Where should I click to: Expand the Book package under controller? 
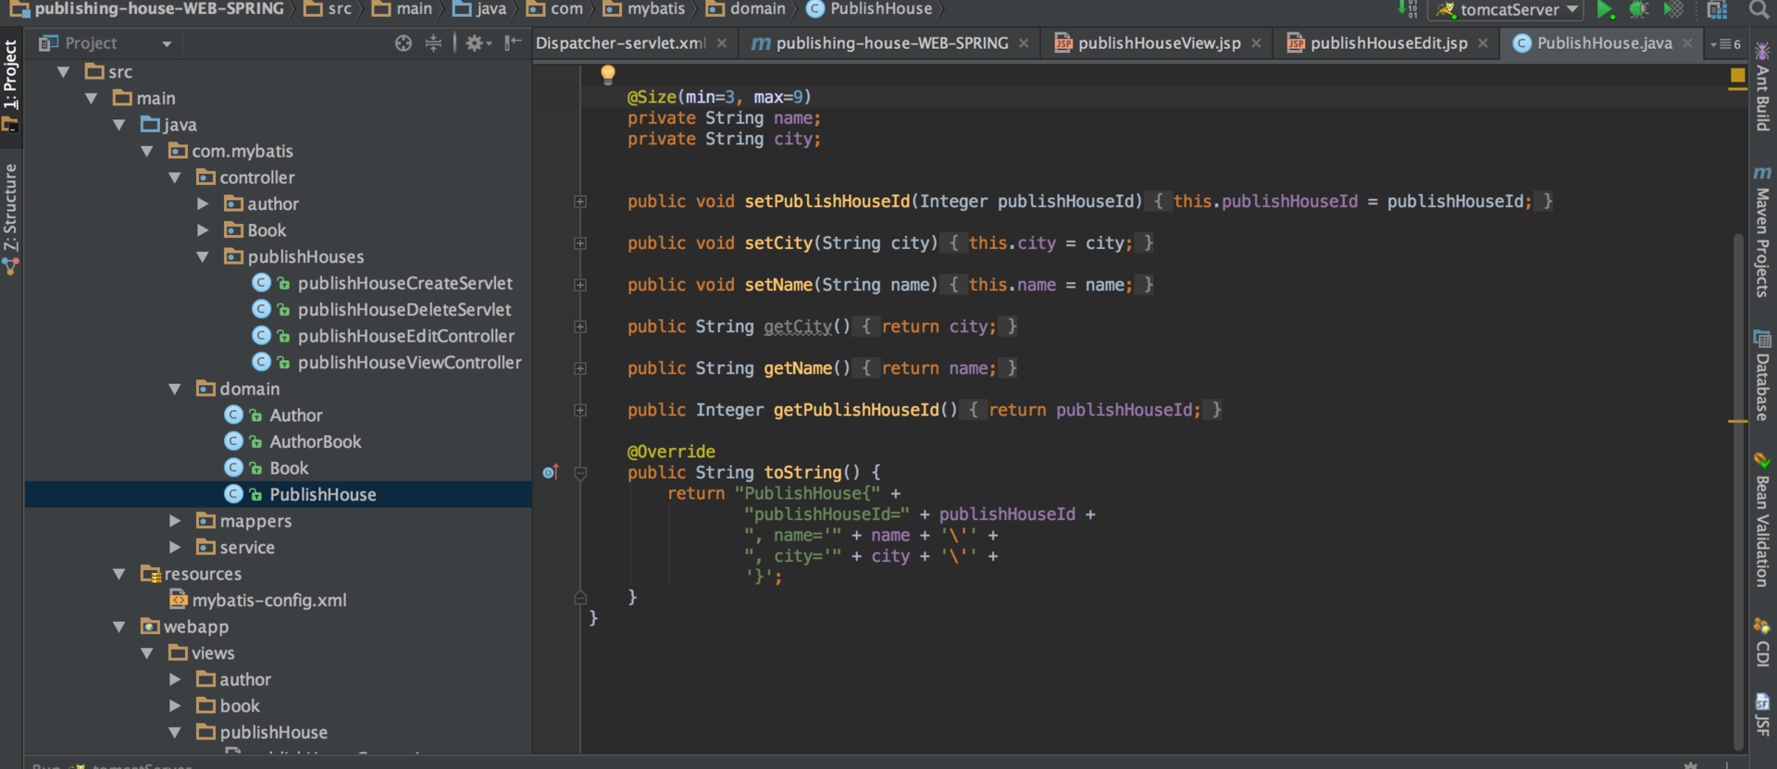click(203, 230)
